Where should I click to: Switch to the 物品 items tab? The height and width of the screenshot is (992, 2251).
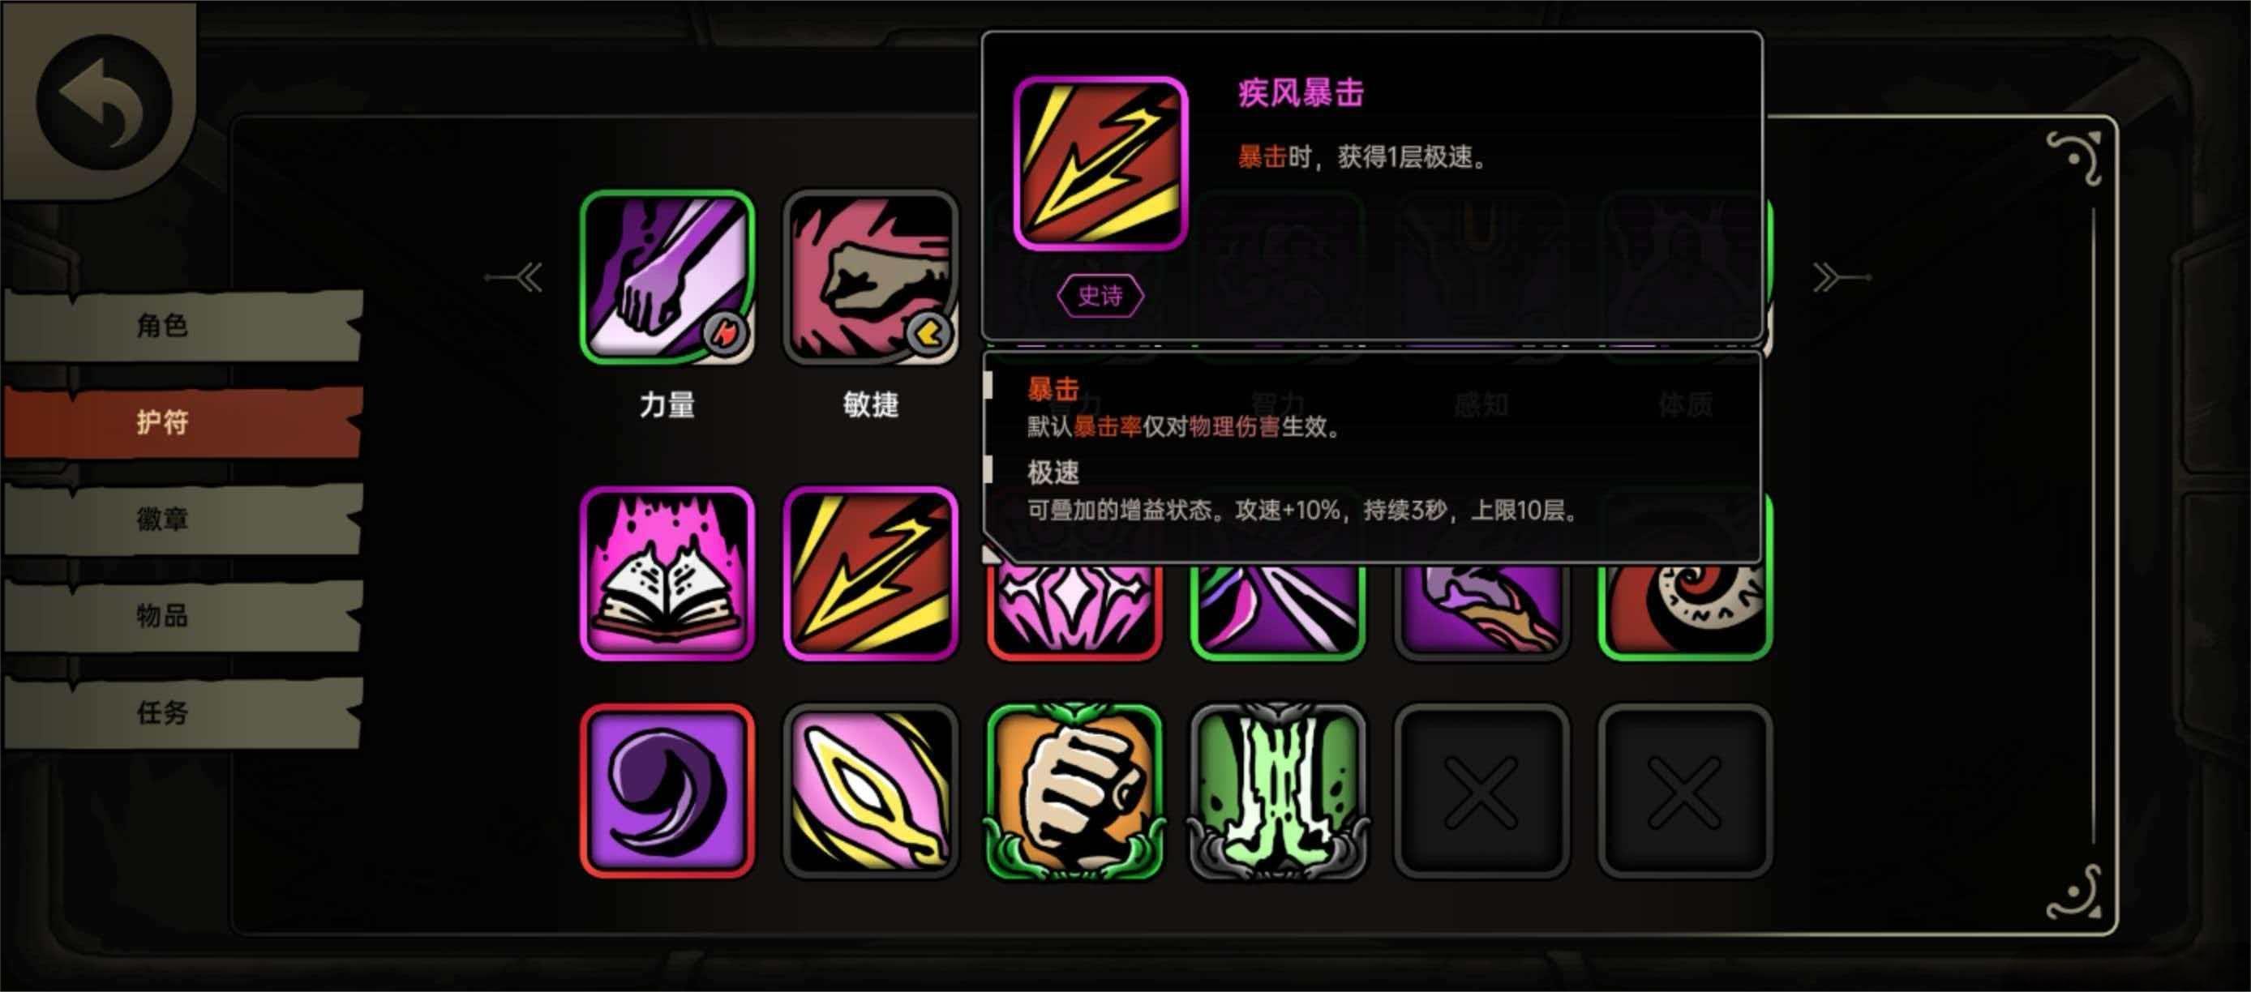tap(182, 616)
